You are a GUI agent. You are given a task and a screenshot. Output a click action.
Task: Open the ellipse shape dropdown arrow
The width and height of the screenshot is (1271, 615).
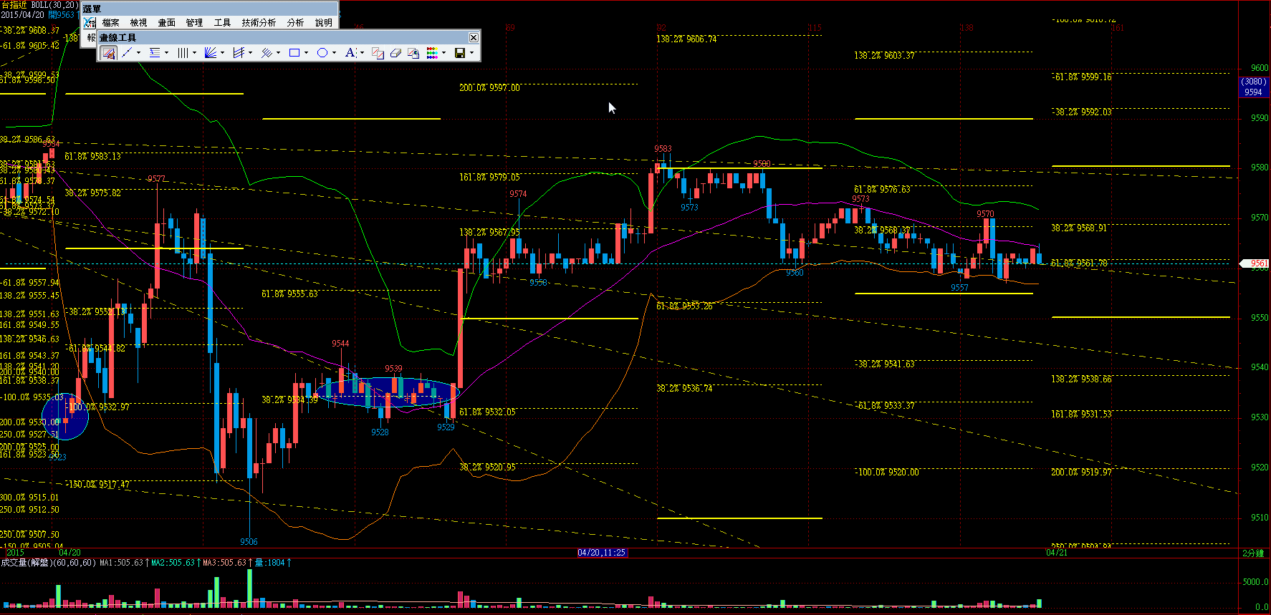pos(334,52)
